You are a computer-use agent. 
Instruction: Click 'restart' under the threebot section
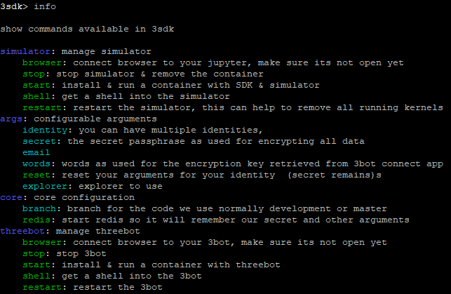point(42,287)
